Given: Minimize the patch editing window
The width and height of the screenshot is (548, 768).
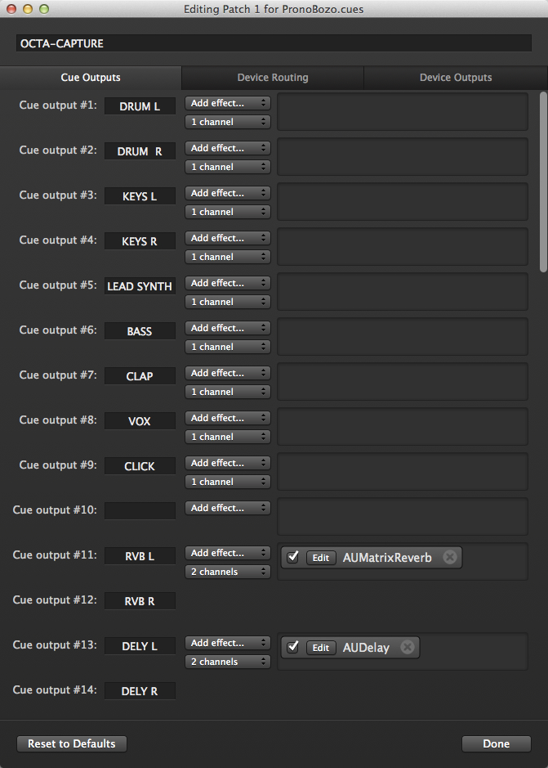Looking at the screenshot, I should (28, 8).
